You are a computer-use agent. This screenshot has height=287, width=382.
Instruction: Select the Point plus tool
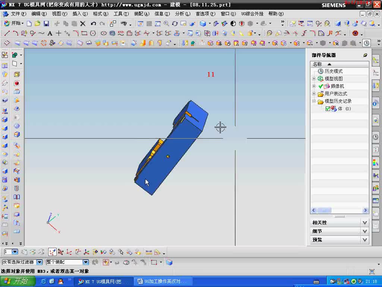(59, 33)
